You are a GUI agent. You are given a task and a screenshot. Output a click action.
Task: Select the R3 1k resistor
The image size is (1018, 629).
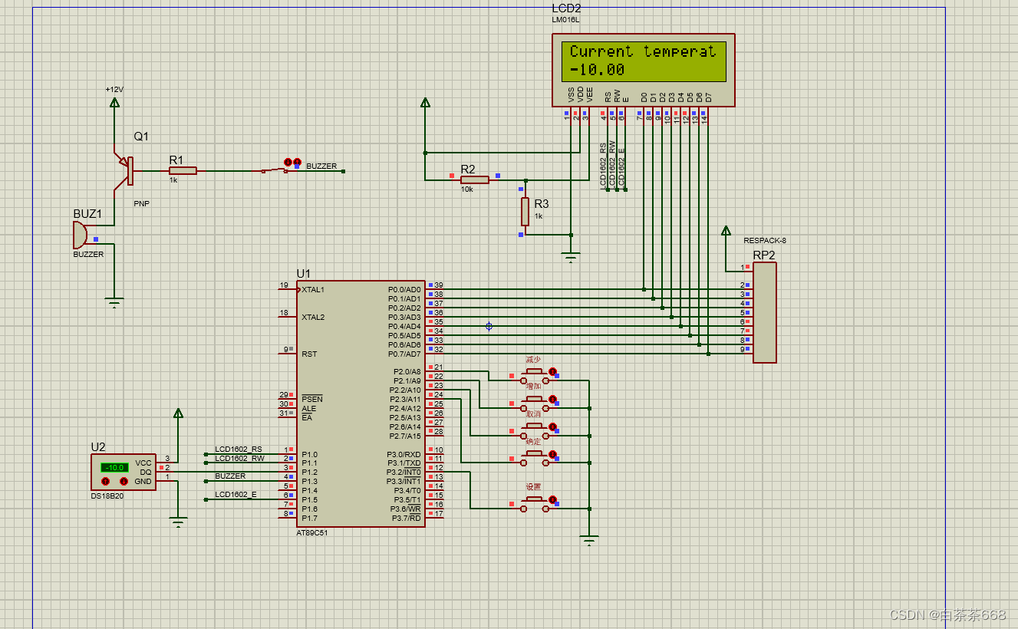pos(525,211)
